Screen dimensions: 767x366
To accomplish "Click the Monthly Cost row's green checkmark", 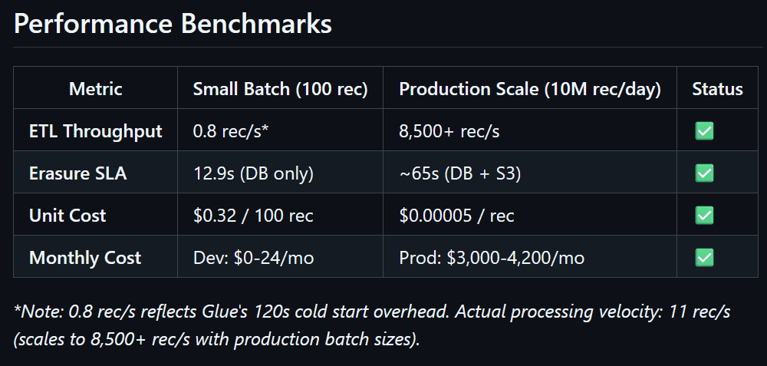I will coord(704,257).
